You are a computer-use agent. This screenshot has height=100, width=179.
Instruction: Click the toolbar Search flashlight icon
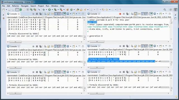(x=85, y=10)
